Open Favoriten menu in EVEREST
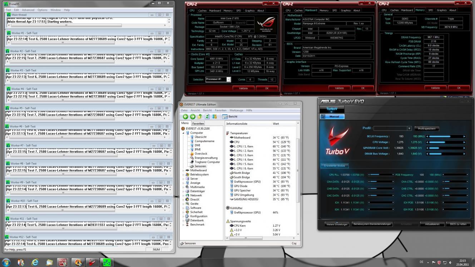This screenshot has width=475, height=267. (221, 110)
